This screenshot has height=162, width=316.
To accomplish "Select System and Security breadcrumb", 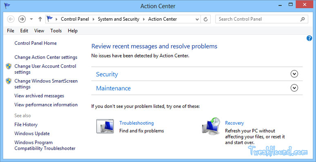I will [x=118, y=19].
